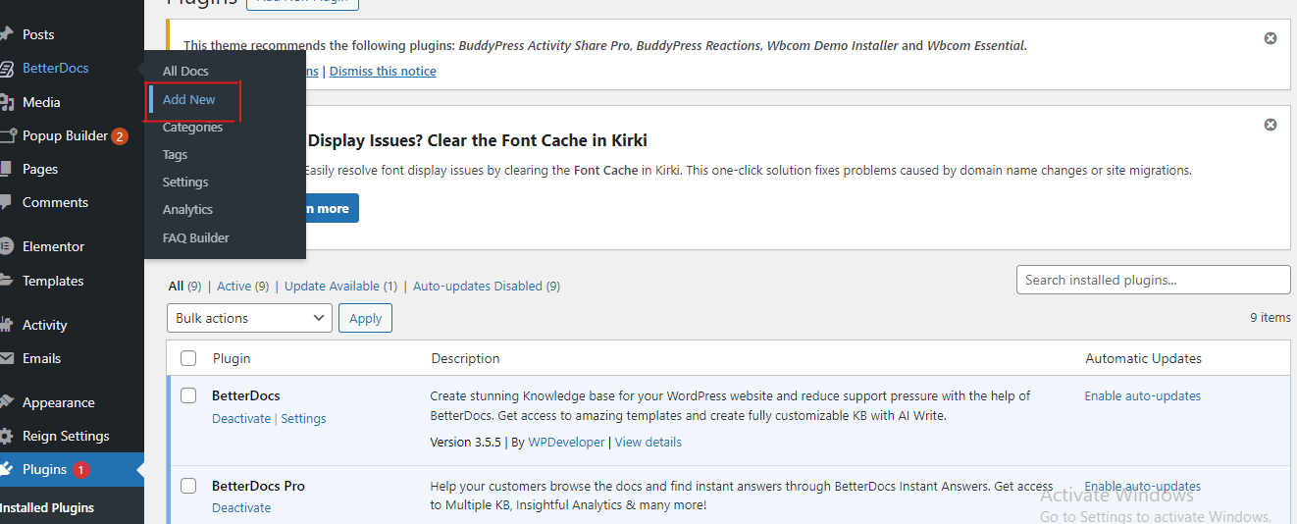The height and width of the screenshot is (524, 1297).
Task: Choose Add New in BetterDocs submenu
Action: [x=189, y=100]
